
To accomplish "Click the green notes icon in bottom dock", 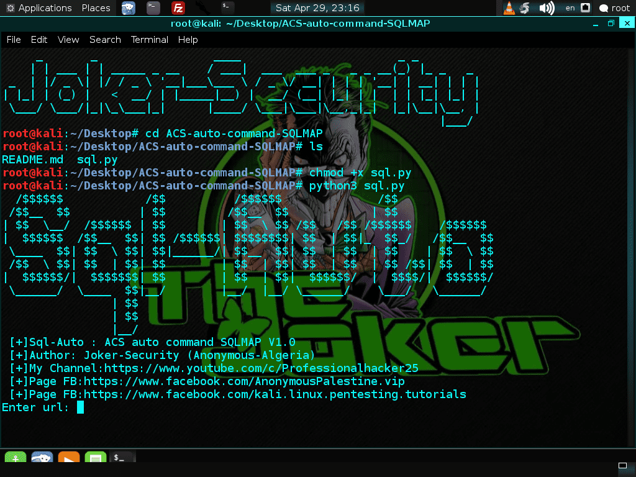I will click(x=95, y=459).
